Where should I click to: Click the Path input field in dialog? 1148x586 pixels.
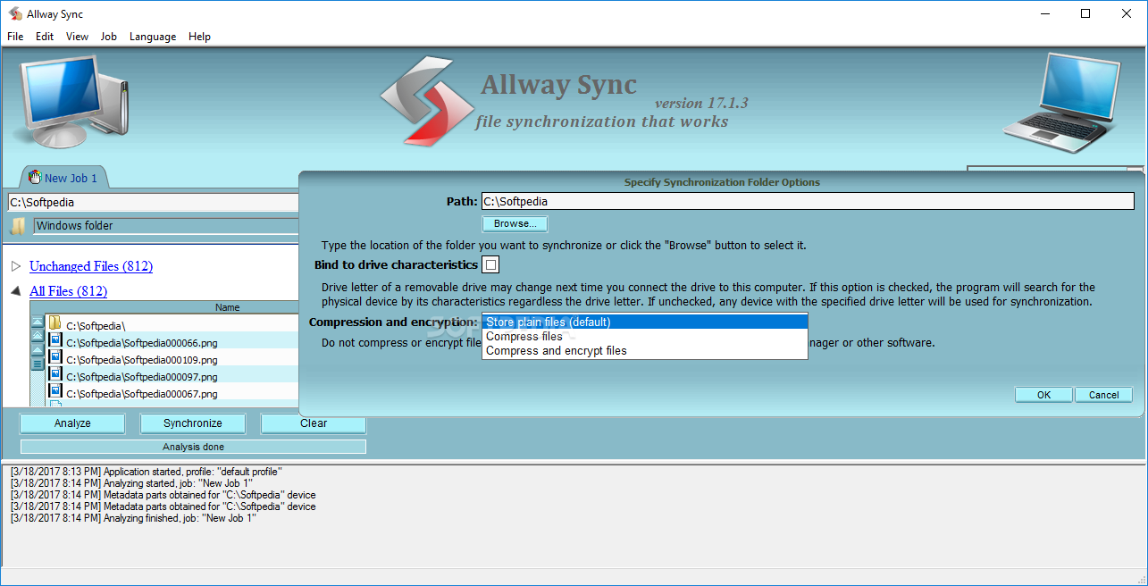tap(808, 202)
